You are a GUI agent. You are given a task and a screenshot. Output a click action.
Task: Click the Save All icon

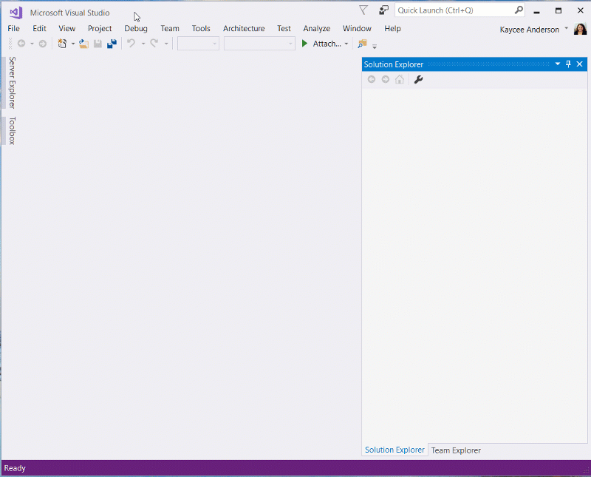(112, 44)
